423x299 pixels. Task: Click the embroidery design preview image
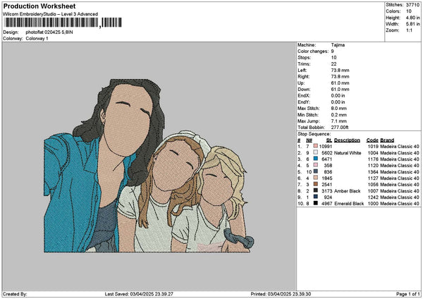pyautogui.click(x=149, y=166)
